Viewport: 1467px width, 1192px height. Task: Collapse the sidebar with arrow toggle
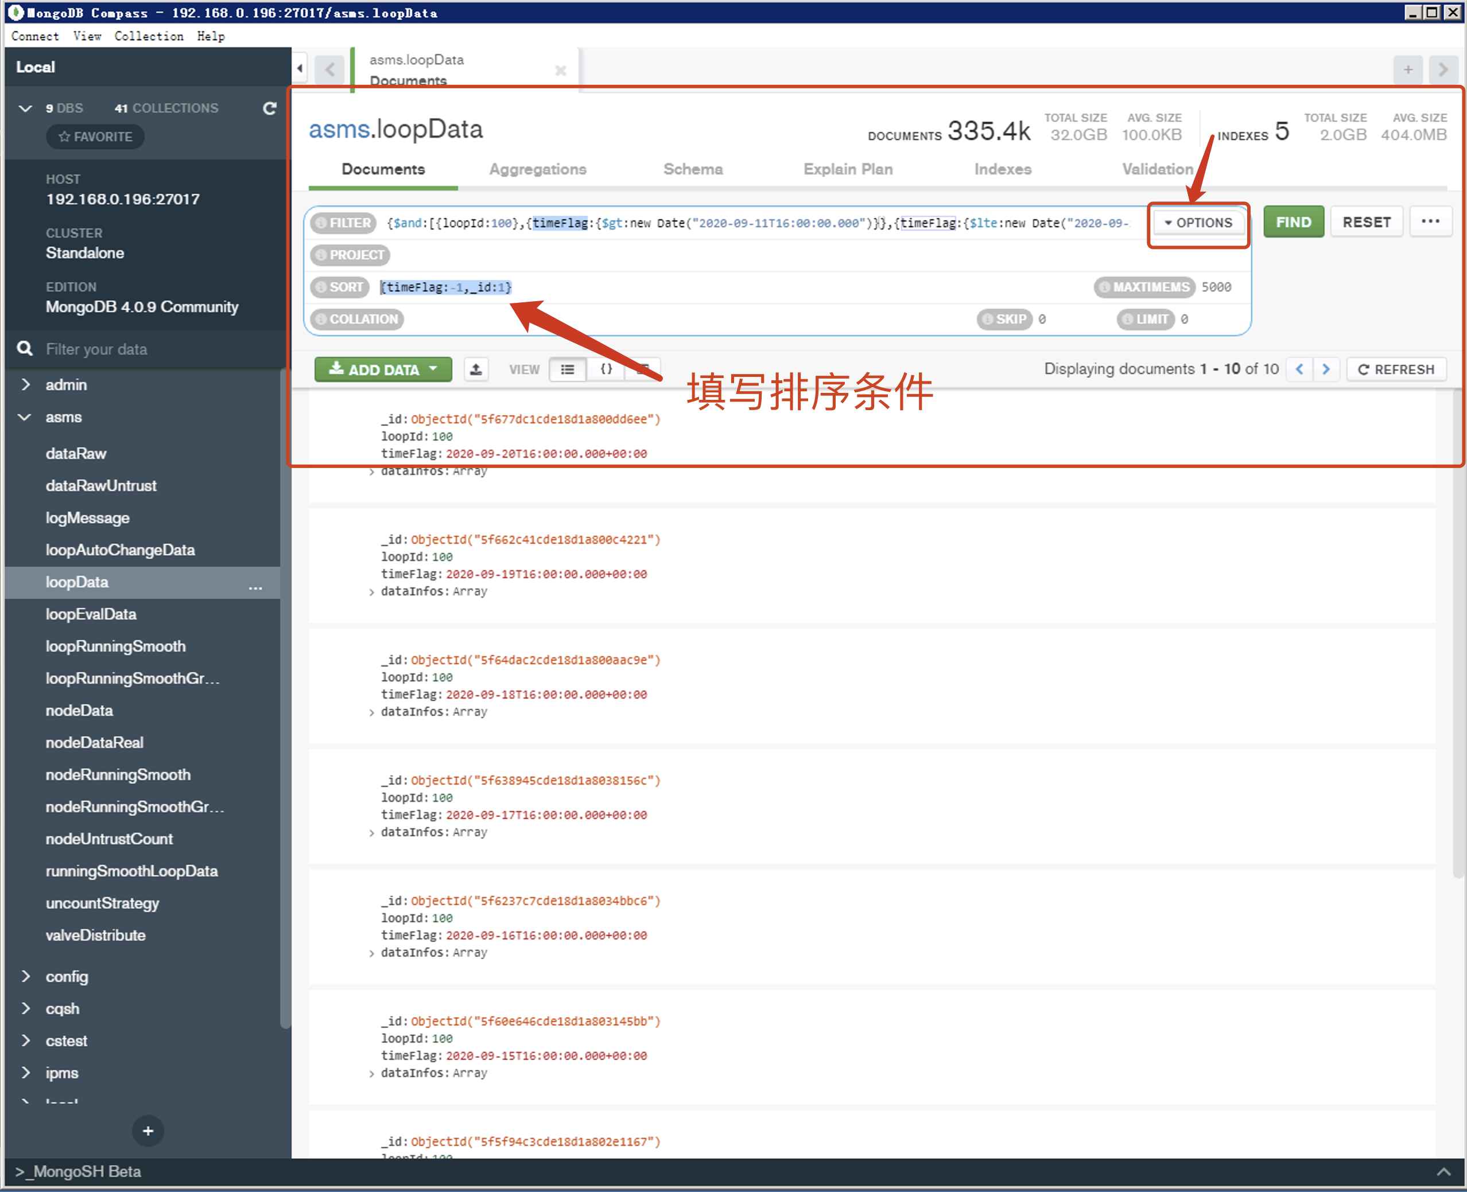point(300,68)
